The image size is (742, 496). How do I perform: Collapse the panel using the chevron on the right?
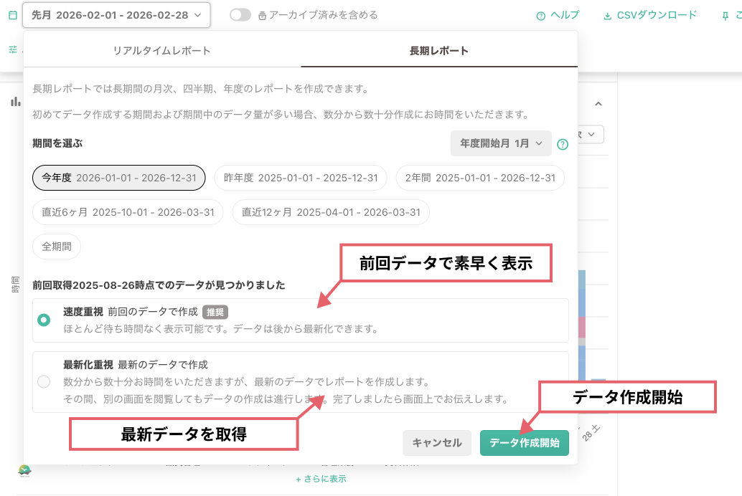click(x=598, y=103)
